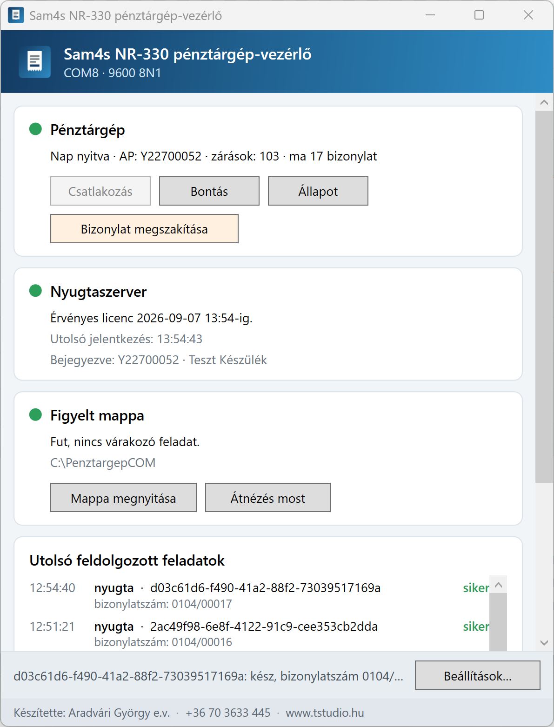Image resolution: width=554 pixels, height=727 pixels.
Task: Click the siker label for 12:51:21 task
Action: point(476,627)
